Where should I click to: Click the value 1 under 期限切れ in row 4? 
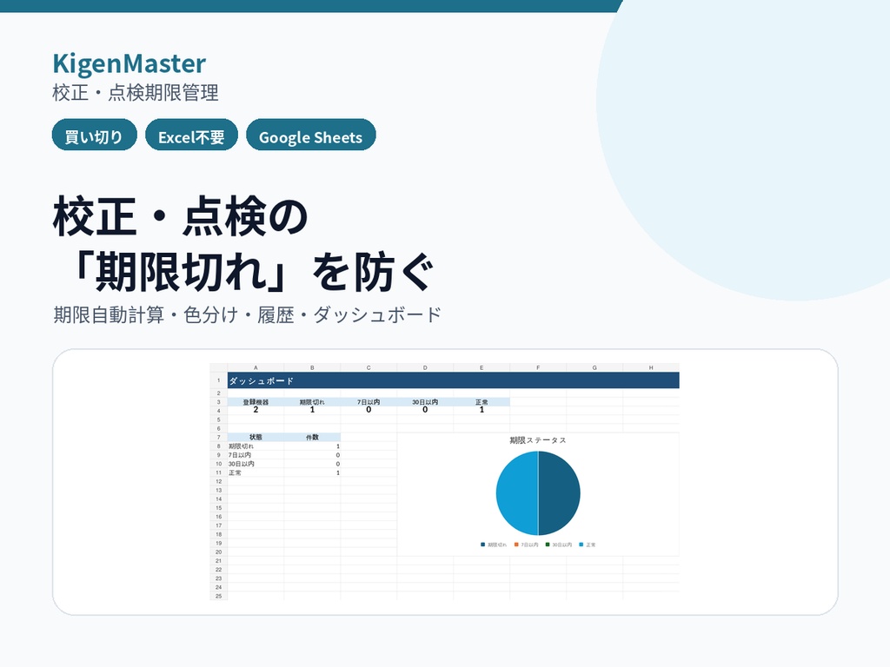point(312,410)
